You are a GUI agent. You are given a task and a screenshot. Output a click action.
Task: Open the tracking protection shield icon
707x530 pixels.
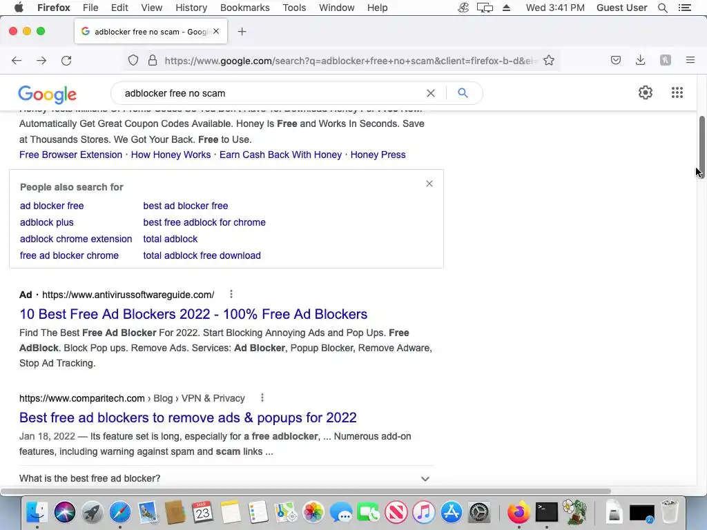point(133,61)
